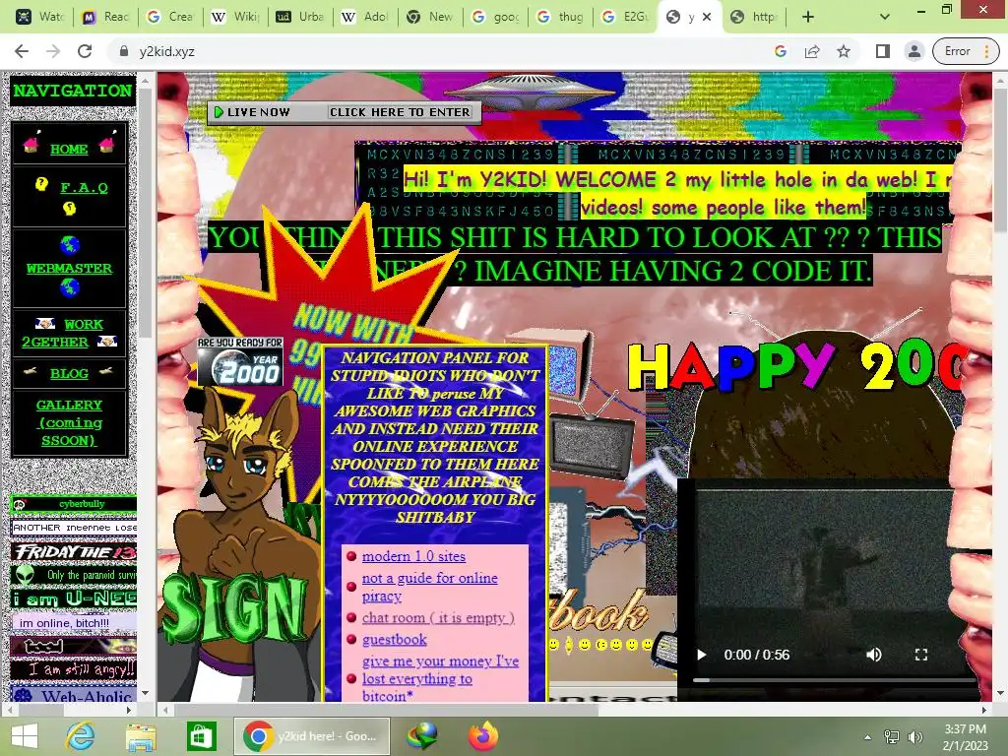1008x756 pixels.
Task: Open the guestbook link in the panel
Action: (x=394, y=639)
